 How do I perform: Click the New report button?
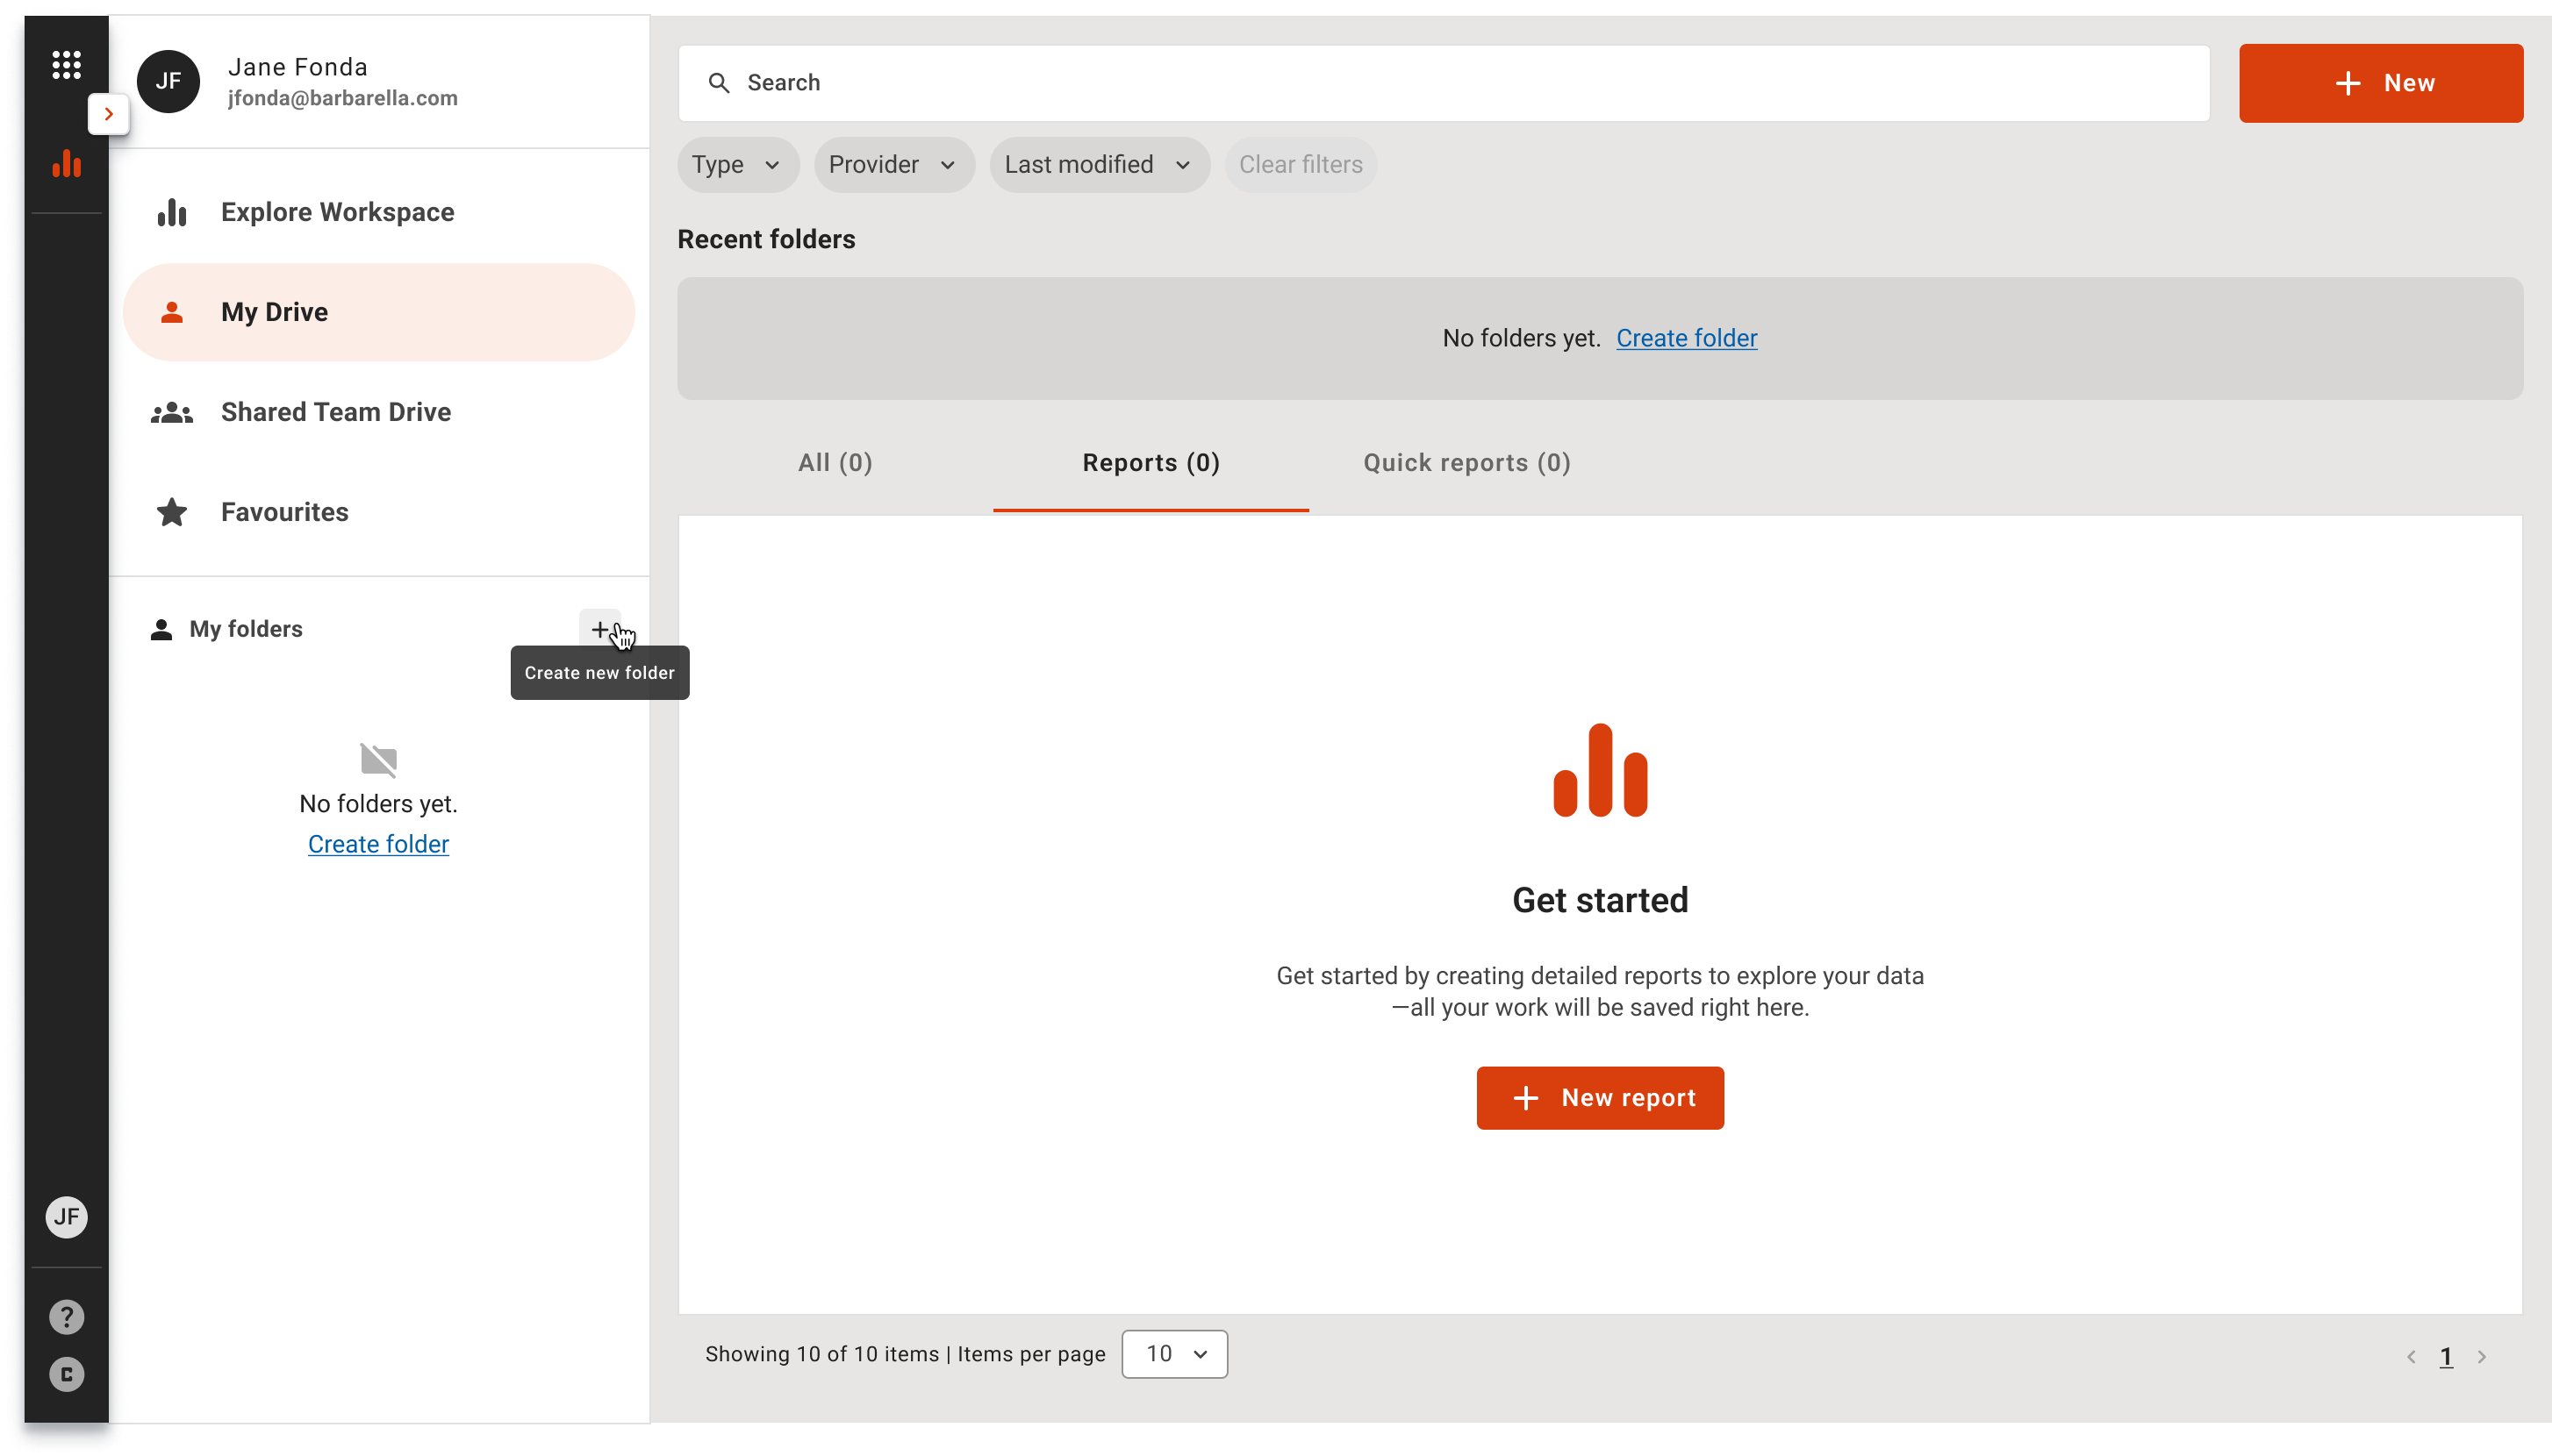(x=1600, y=1098)
